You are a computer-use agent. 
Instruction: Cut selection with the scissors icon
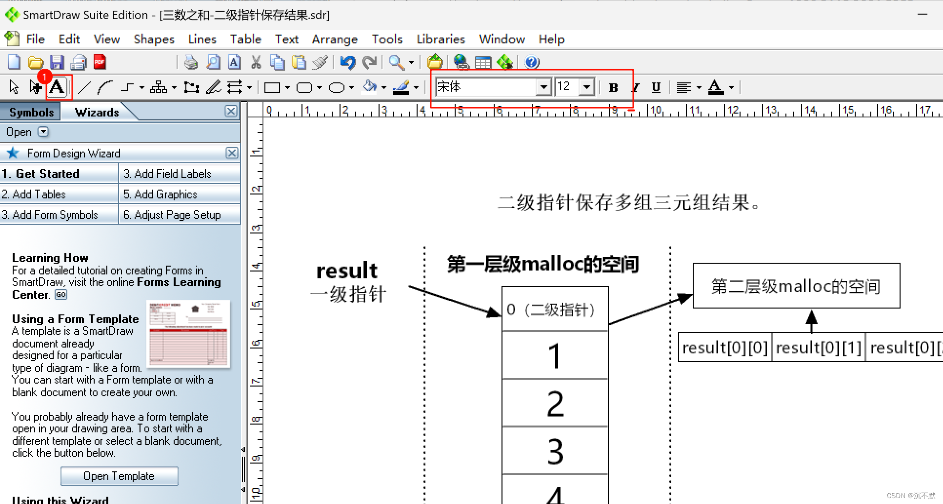tap(256, 62)
